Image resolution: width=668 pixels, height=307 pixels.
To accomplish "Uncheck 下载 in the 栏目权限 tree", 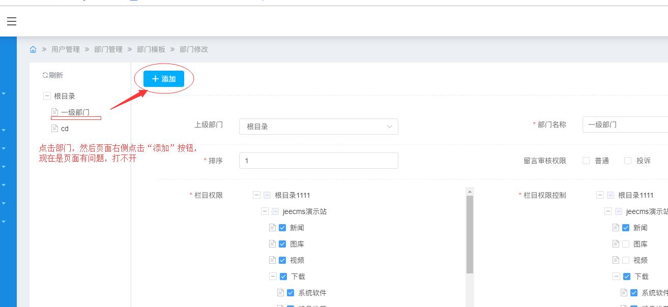I will point(283,277).
